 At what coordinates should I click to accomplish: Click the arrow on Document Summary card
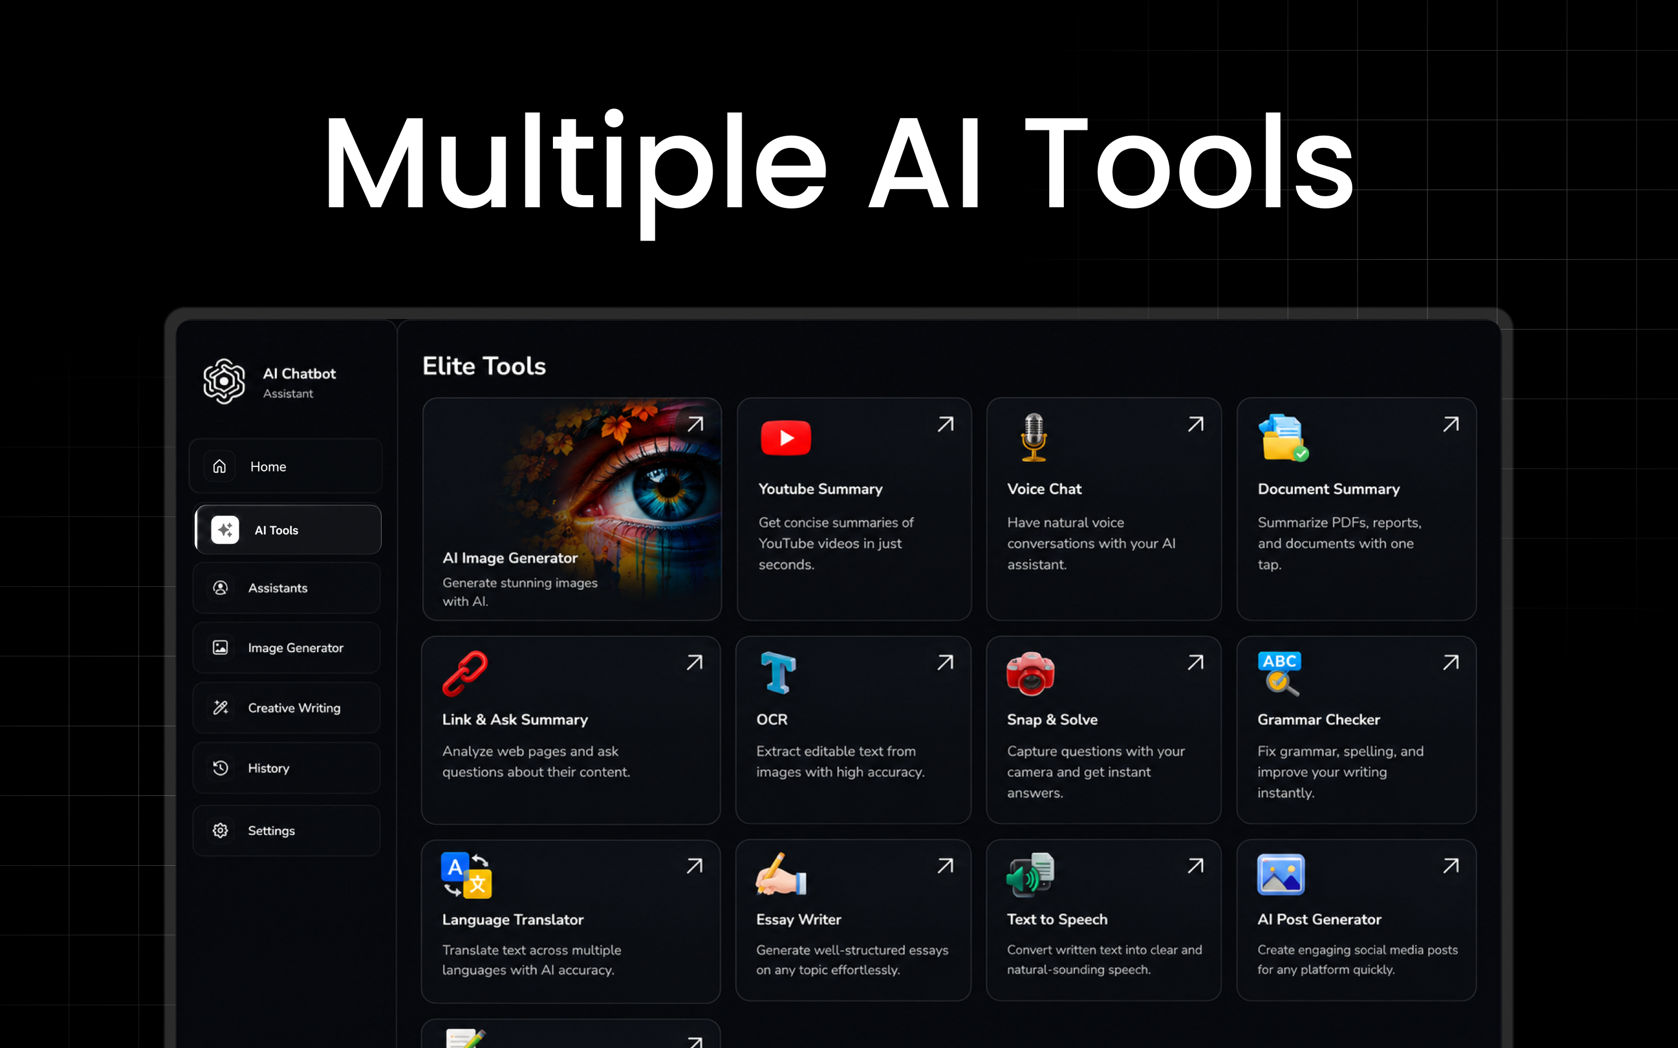click(1451, 424)
